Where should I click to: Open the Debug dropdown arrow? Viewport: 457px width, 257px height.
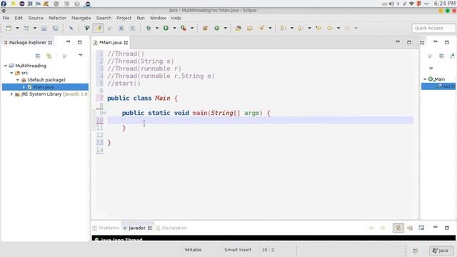click(157, 28)
